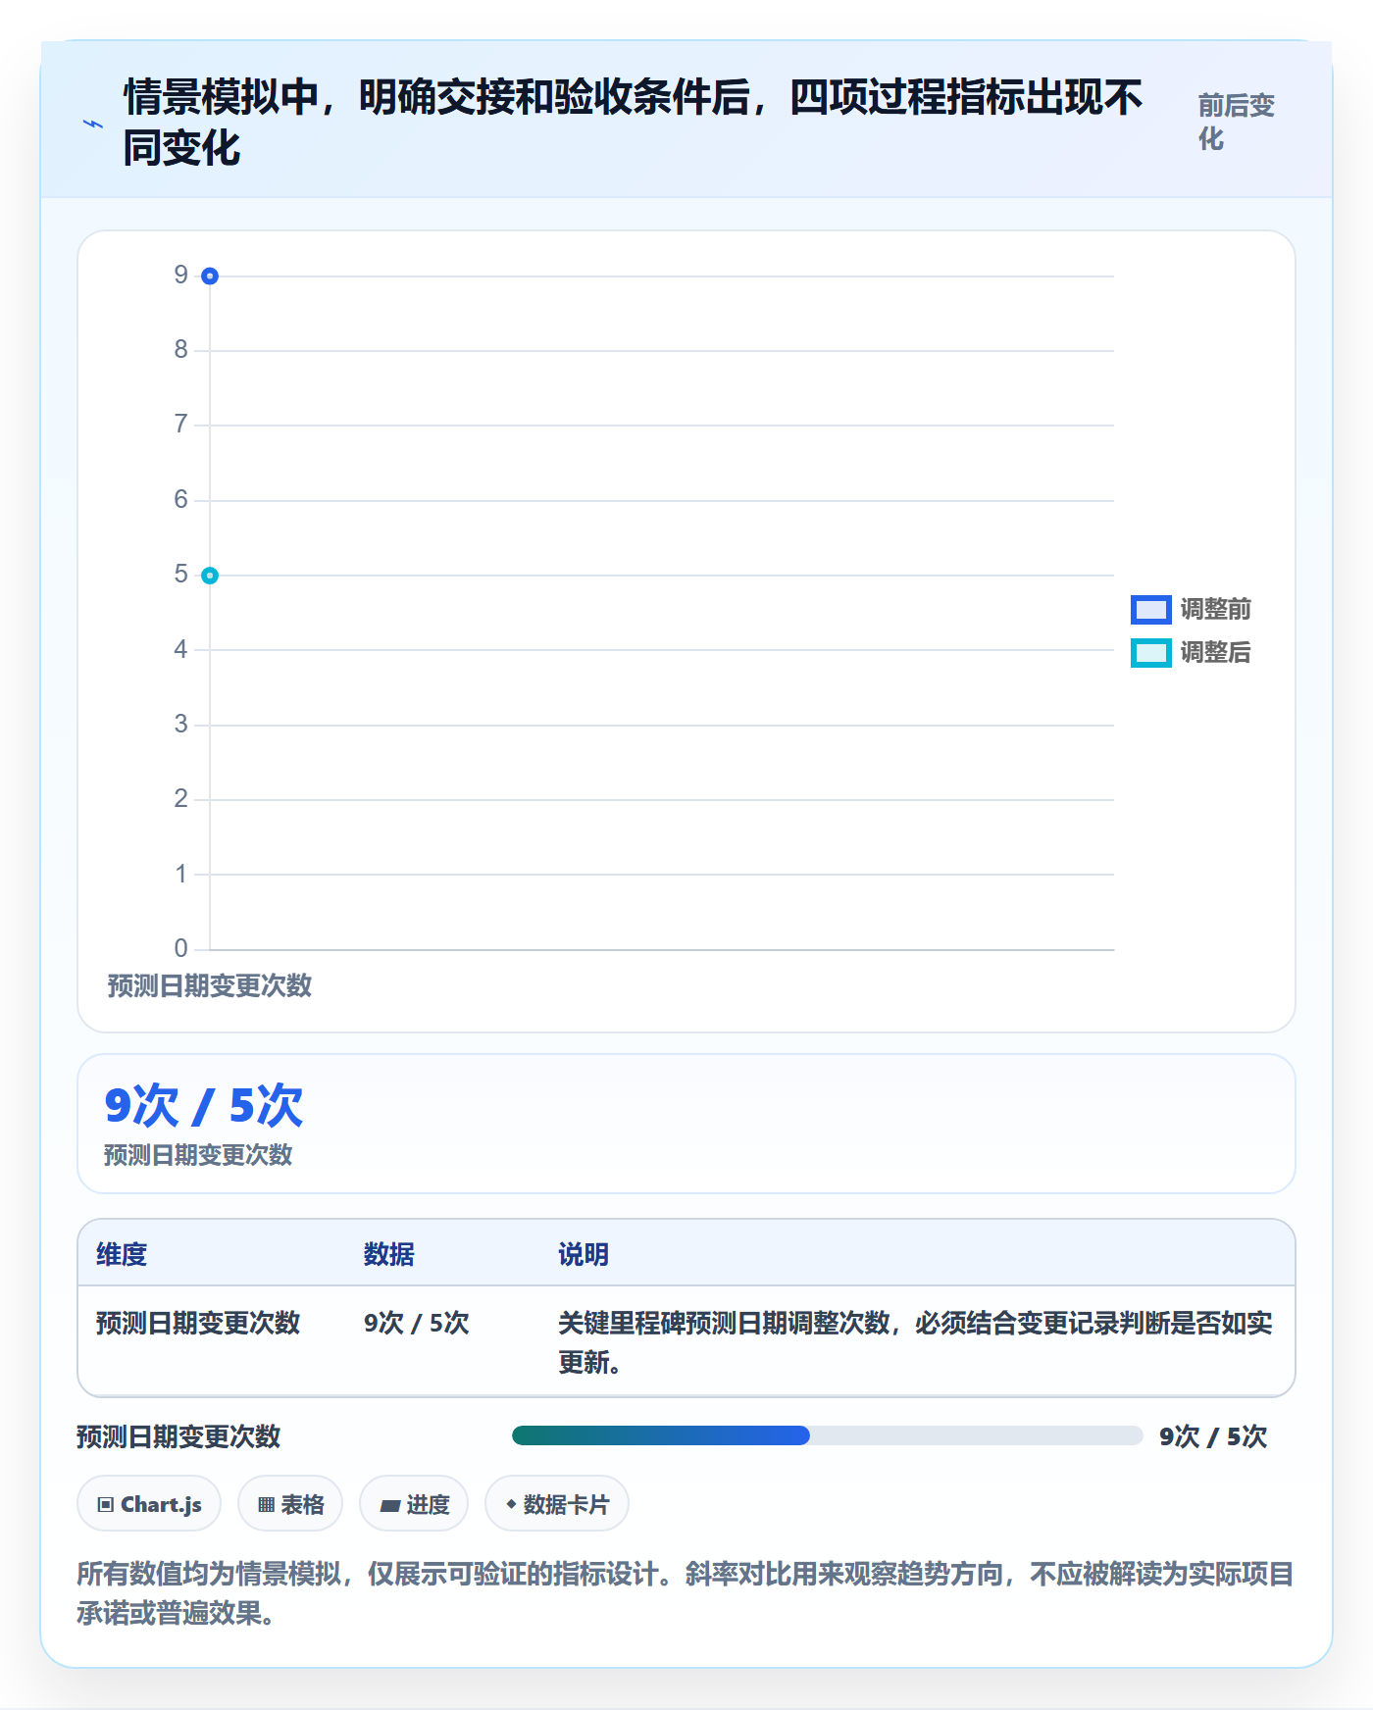Click the 调整前 data point at 9
The width and height of the screenshot is (1373, 1710).
[210, 277]
